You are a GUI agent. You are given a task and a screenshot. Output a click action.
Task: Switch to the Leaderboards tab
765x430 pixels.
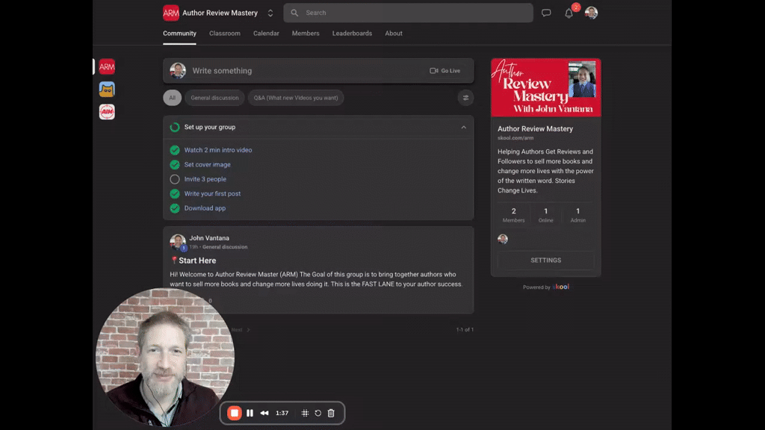pyautogui.click(x=352, y=33)
